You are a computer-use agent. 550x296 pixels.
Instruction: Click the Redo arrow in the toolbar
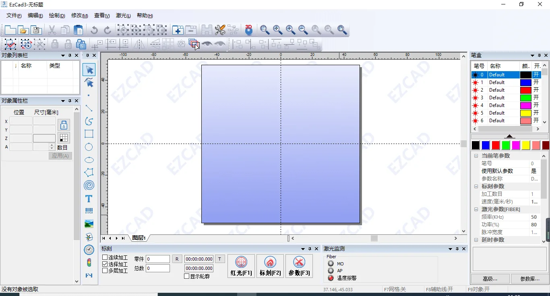click(108, 30)
